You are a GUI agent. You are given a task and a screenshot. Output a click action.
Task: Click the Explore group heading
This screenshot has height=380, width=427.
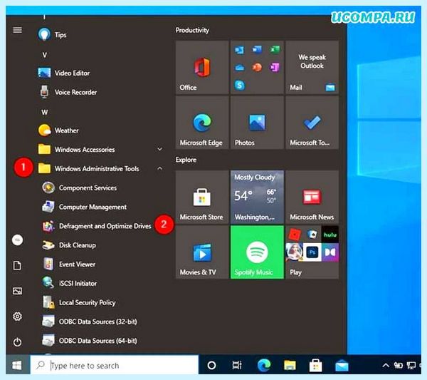click(186, 160)
